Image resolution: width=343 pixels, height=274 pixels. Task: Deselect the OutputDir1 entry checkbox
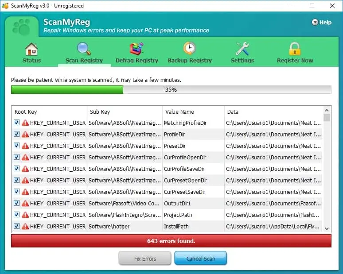(x=17, y=203)
